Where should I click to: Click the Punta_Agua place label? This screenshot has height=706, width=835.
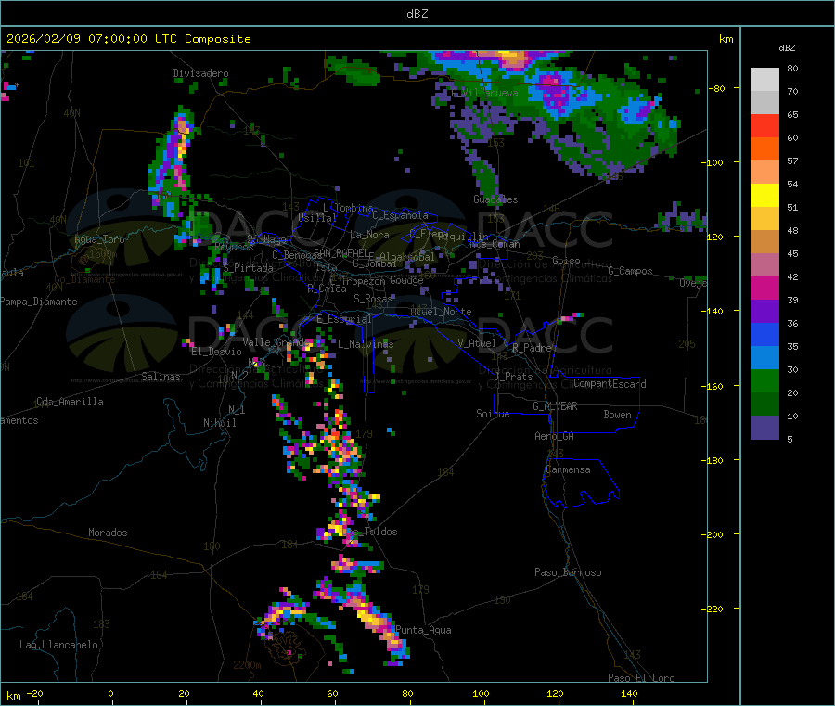(x=423, y=630)
